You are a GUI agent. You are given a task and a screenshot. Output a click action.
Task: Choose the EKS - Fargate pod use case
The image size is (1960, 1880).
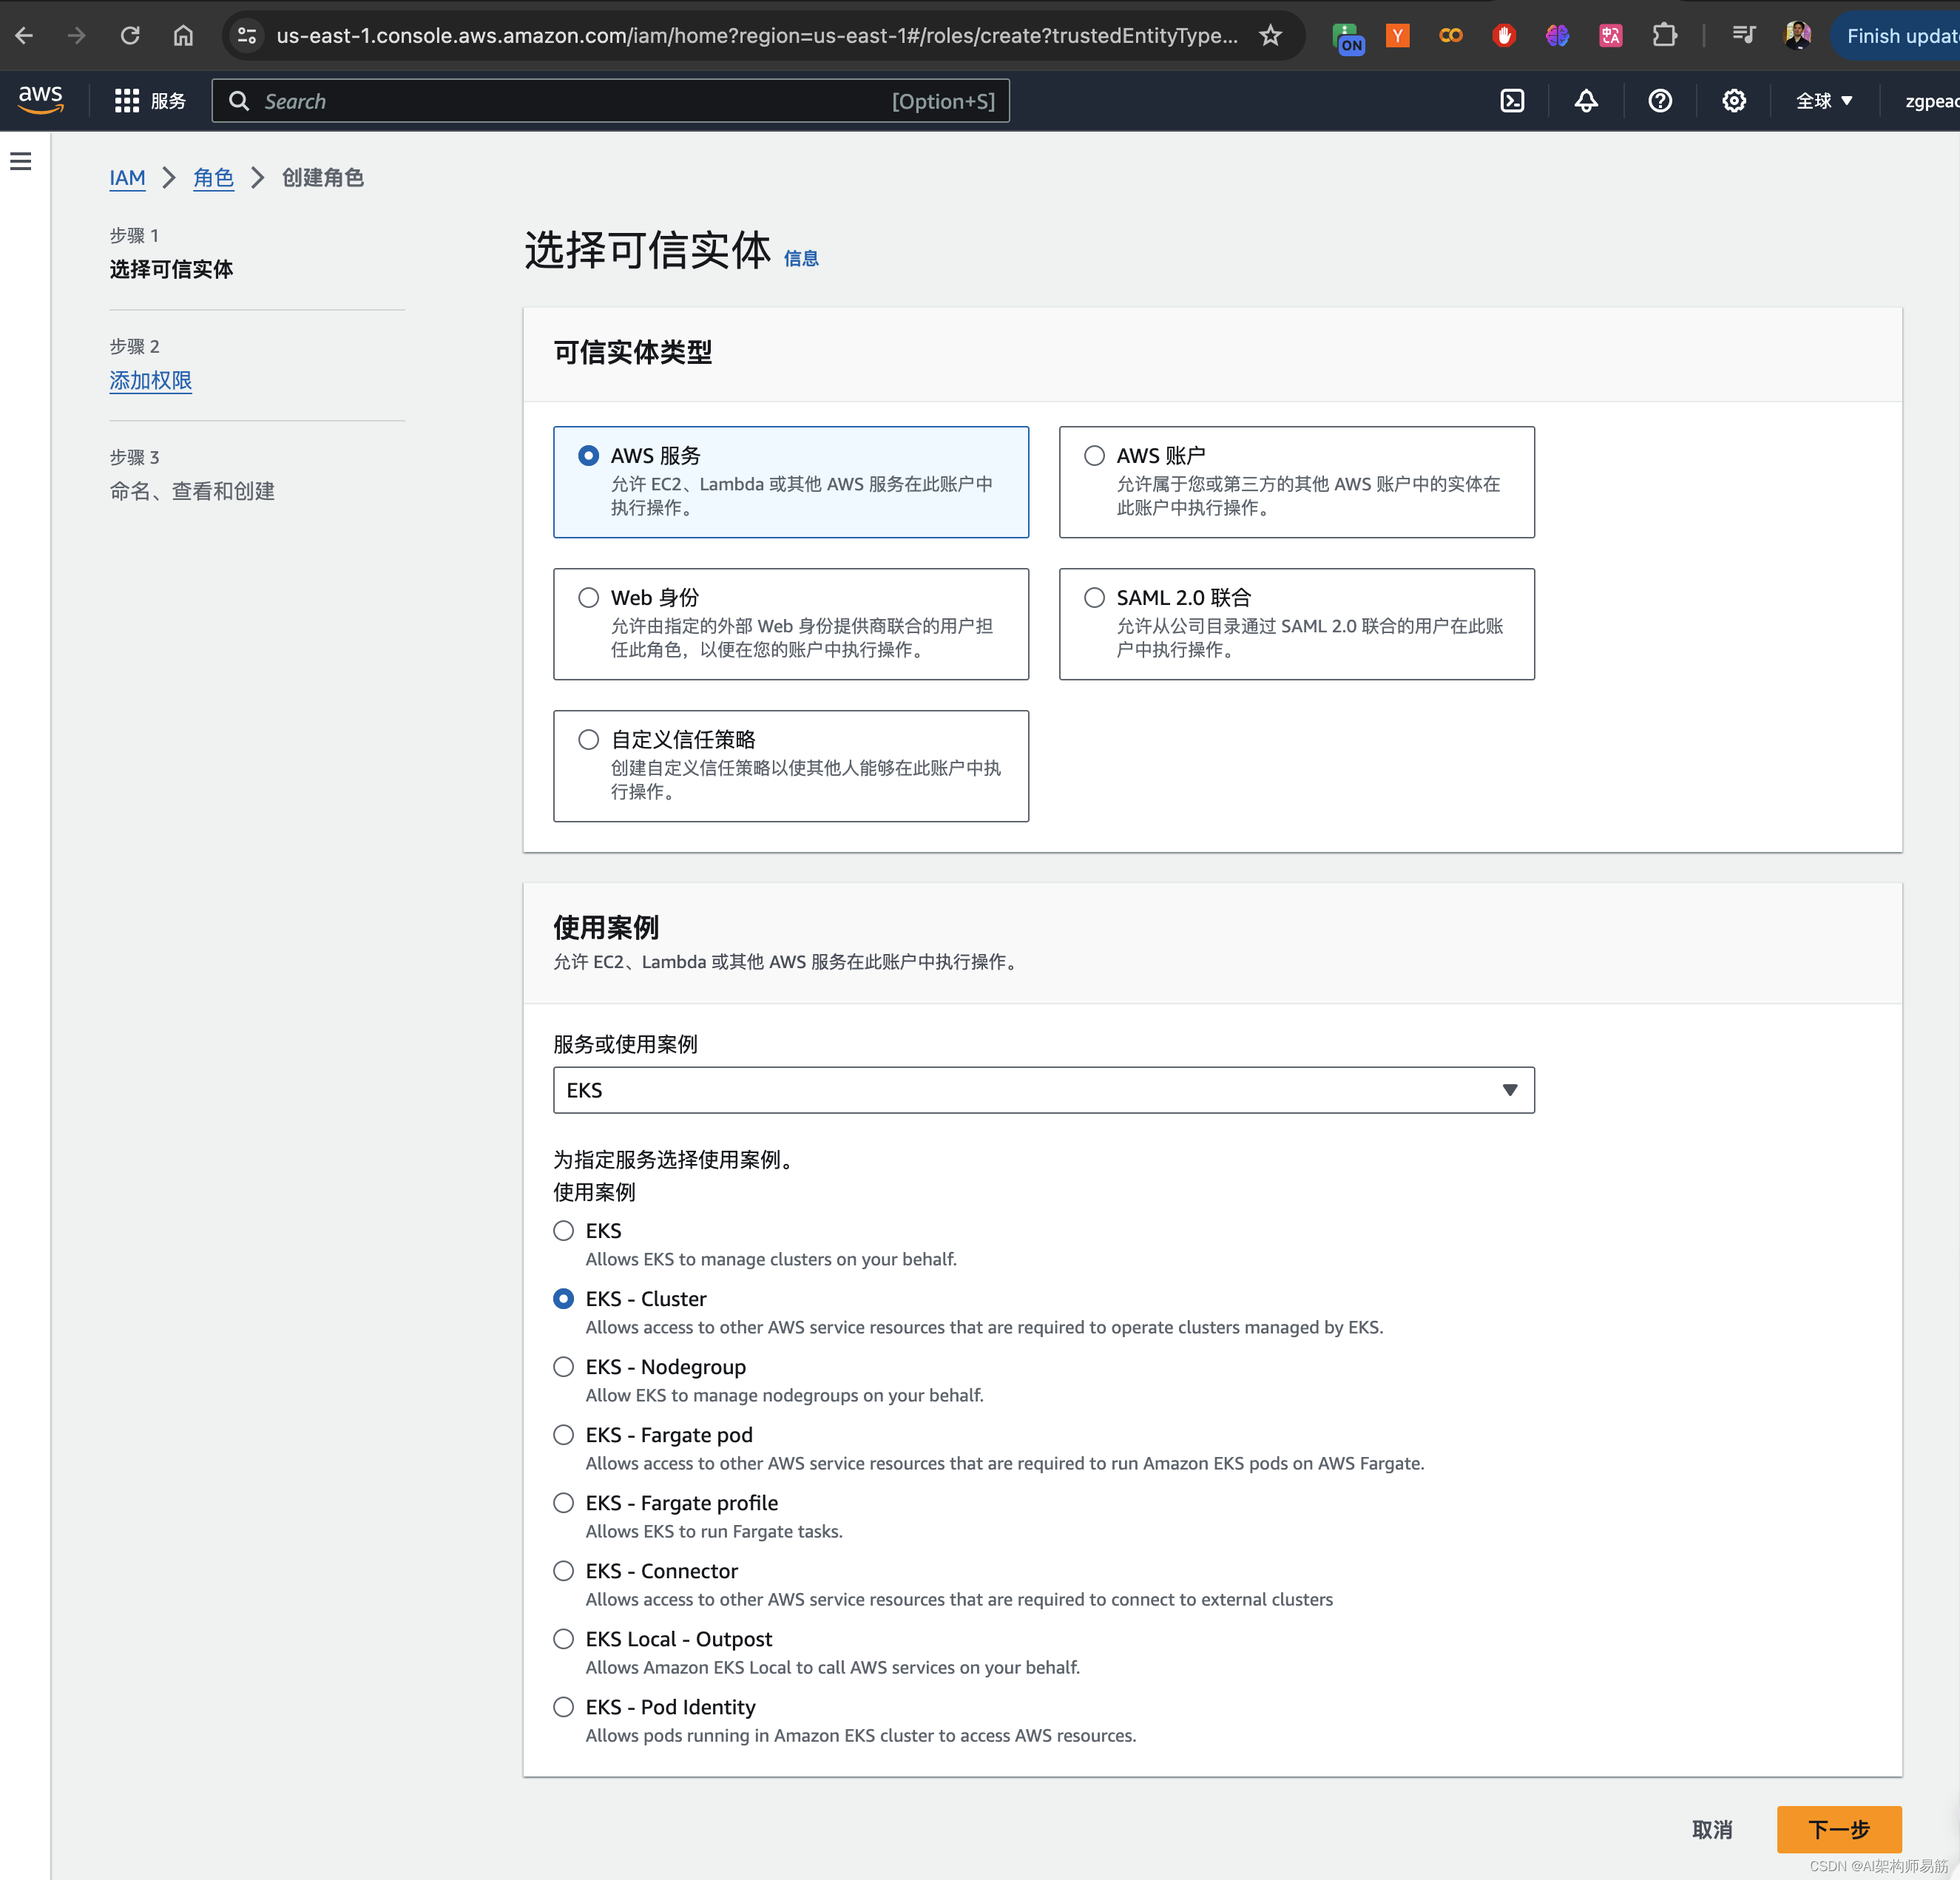tap(564, 1434)
